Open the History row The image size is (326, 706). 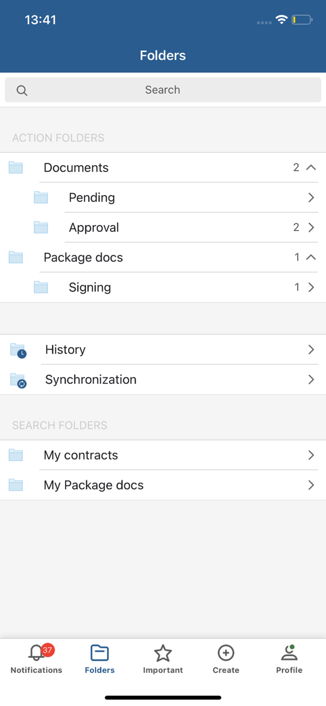(x=65, y=350)
